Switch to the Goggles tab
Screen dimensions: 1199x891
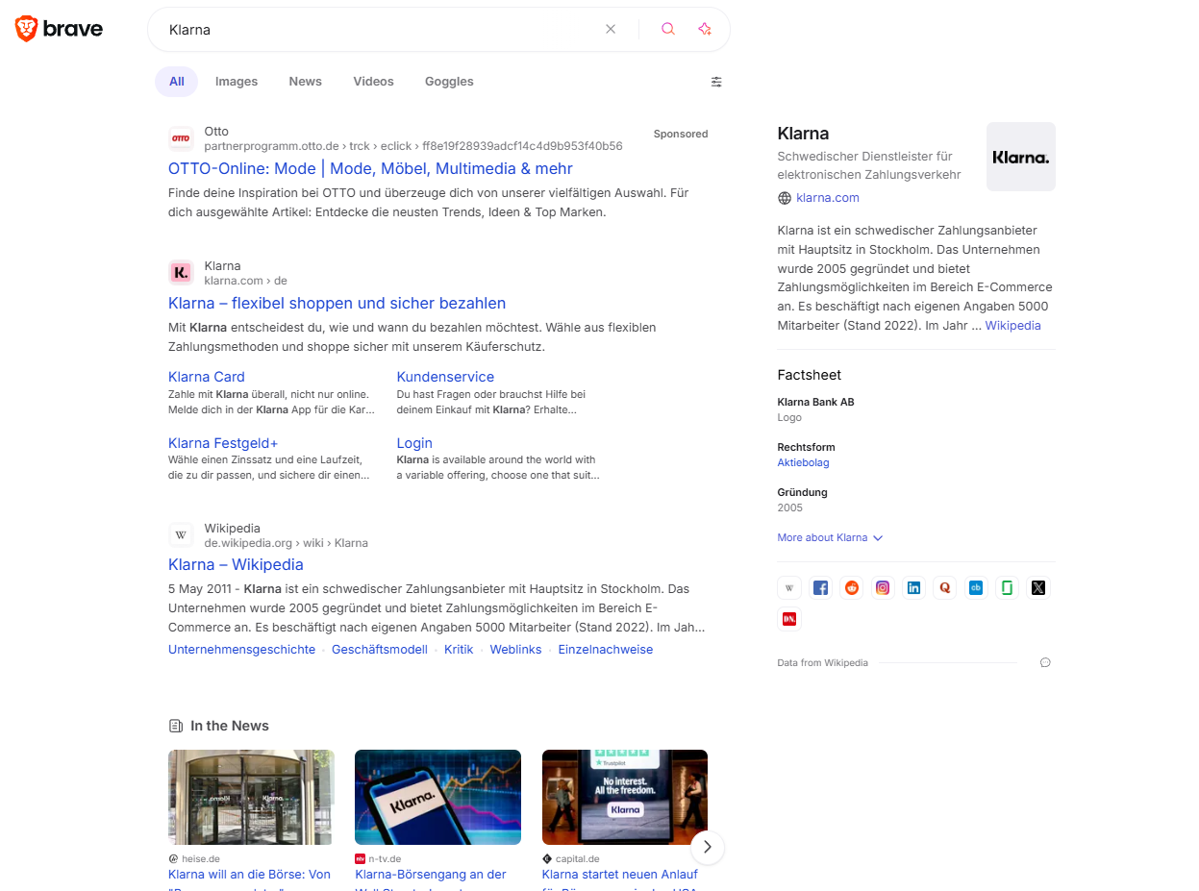click(449, 82)
